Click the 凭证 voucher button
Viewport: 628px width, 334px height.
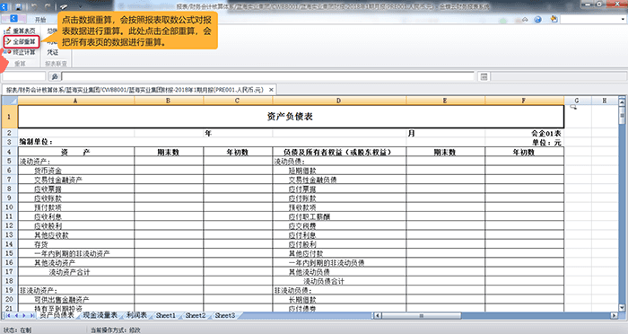[52, 52]
